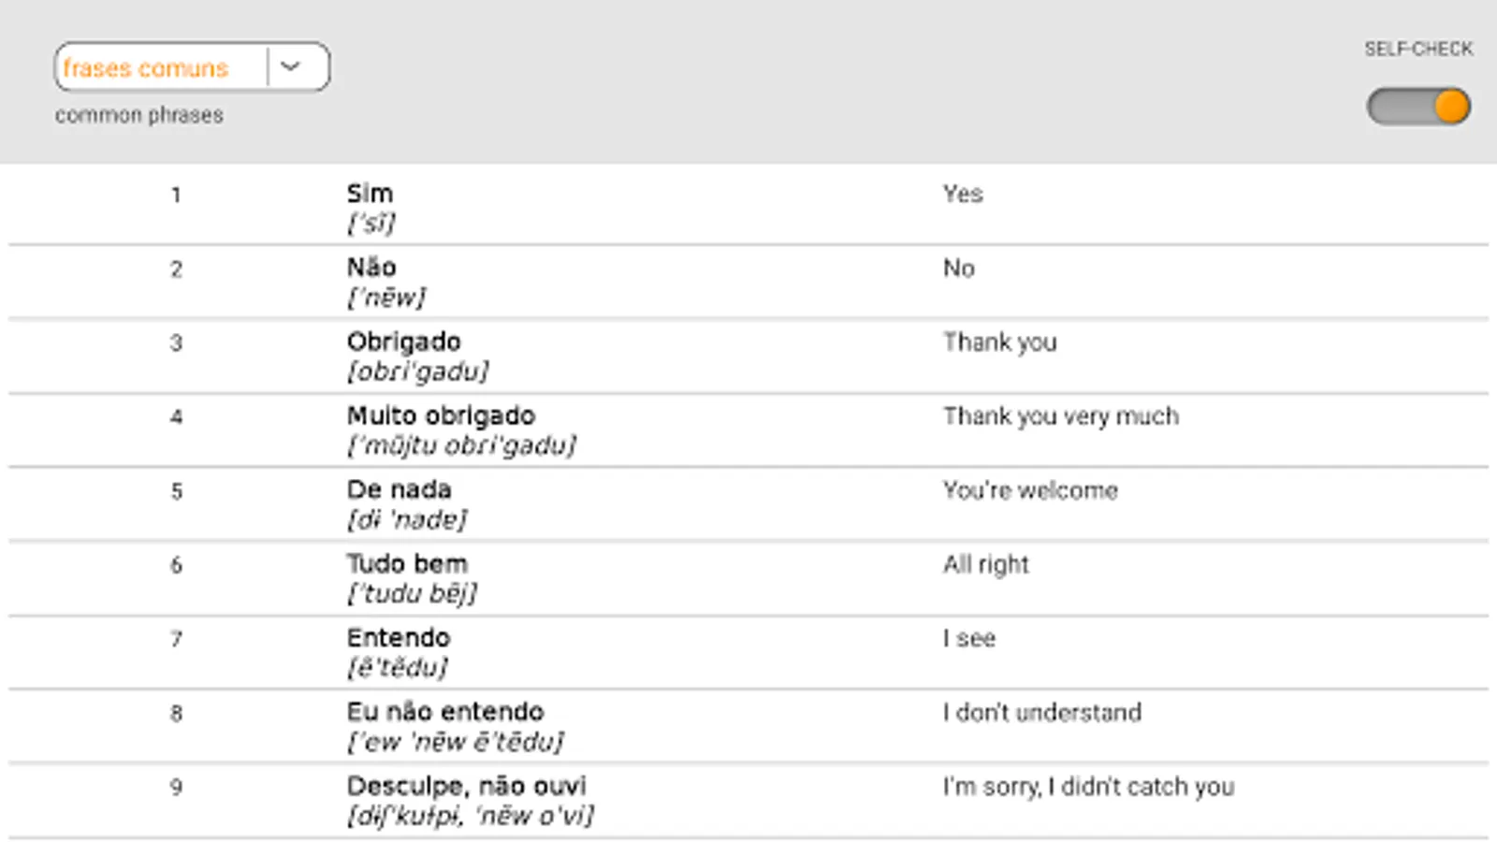
Task: Click row number 1
Action: pyautogui.click(x=176, y=196)
